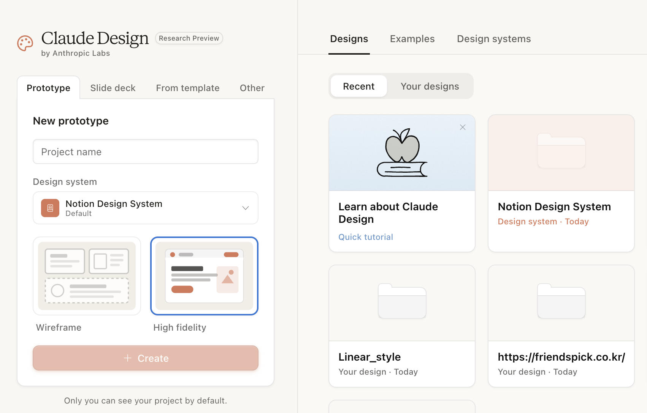This screenshot has width=647, height=413.
Task: Click the Learn about Claude Design title
Action: tap(388, 213)
